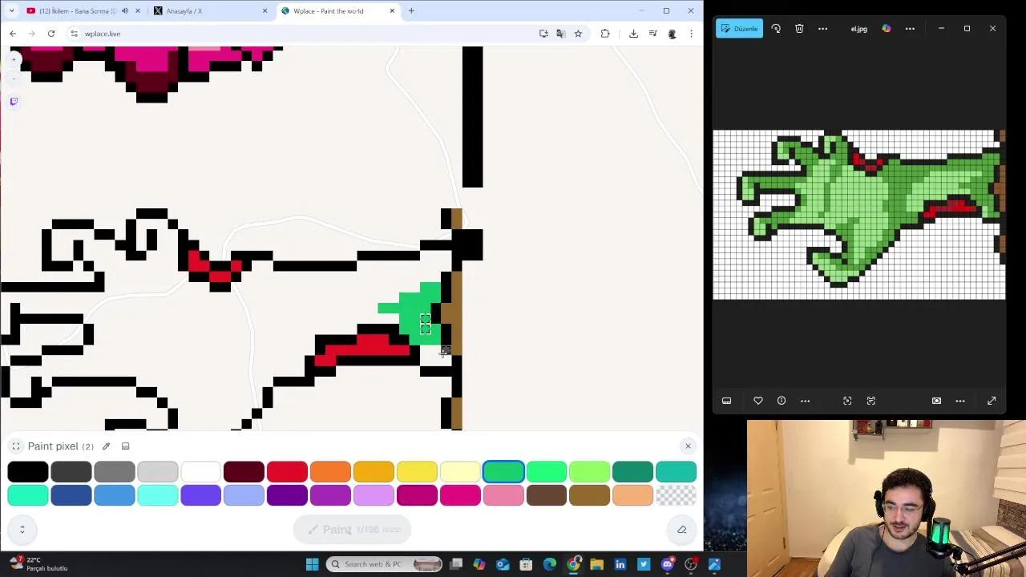Screen dimensions: 1026x577
Task: Open LinkedIn from the taskbar
Action: tap(620, 564)
